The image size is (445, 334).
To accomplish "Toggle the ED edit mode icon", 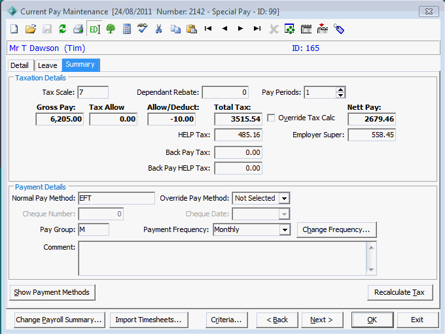I will tap(94, 29).
